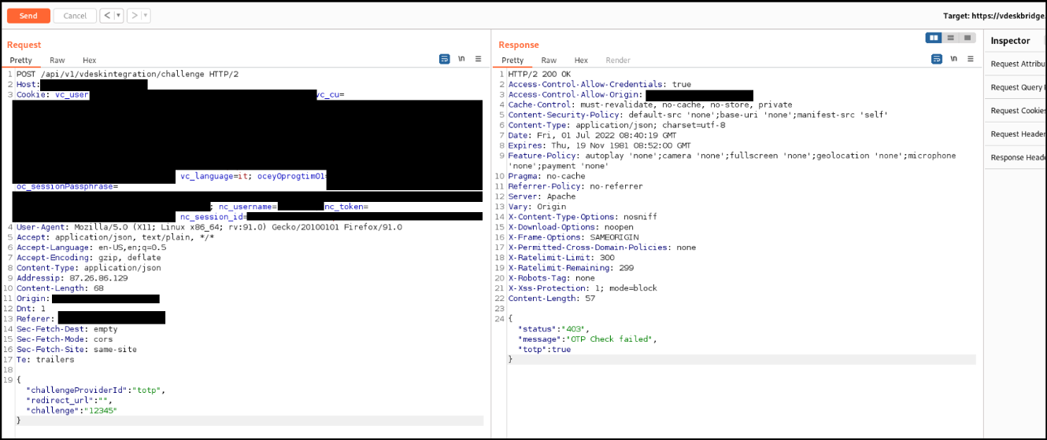Click the Inspector panel title

[x=1010, y=41]
